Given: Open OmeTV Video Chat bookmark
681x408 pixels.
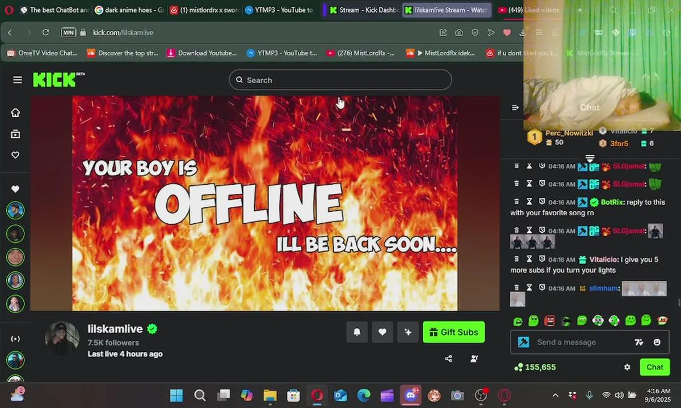Looking at the screenshot, I should click(x=43, y=53).
